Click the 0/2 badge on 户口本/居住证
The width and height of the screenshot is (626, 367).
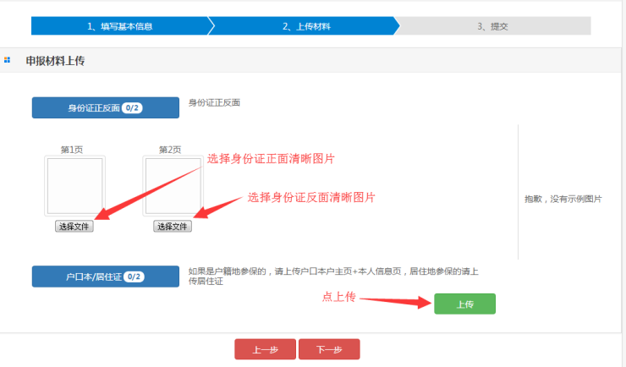pyautogui.click(x=135, y=277)
